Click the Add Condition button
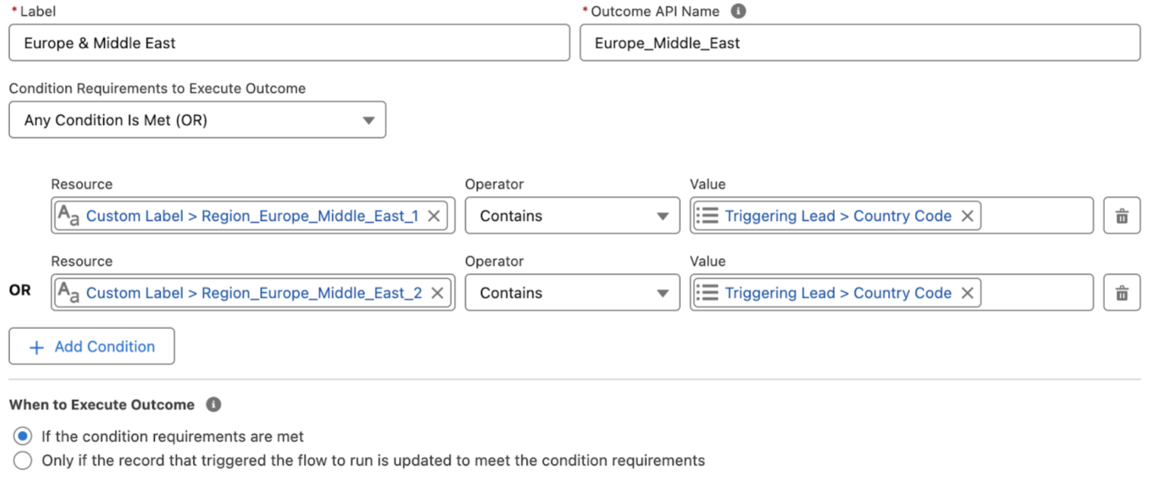The height and width of the screenshot is (479, 1172). pos(91,346)
